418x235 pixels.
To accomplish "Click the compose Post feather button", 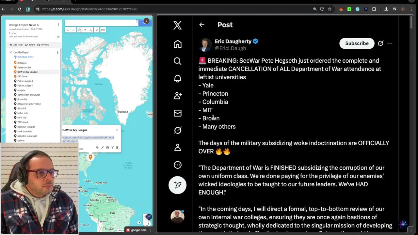I will pyautogui.click(x=177, y=185).
